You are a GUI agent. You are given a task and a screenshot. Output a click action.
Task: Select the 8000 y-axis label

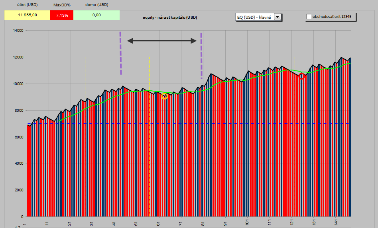[x=19, y=111]
